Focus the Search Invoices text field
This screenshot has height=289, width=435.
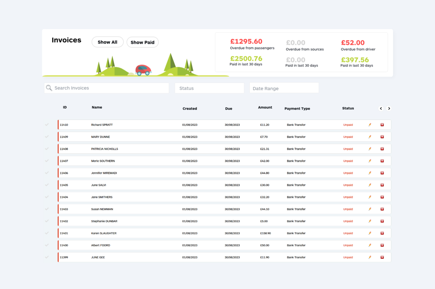coord(110,88)
